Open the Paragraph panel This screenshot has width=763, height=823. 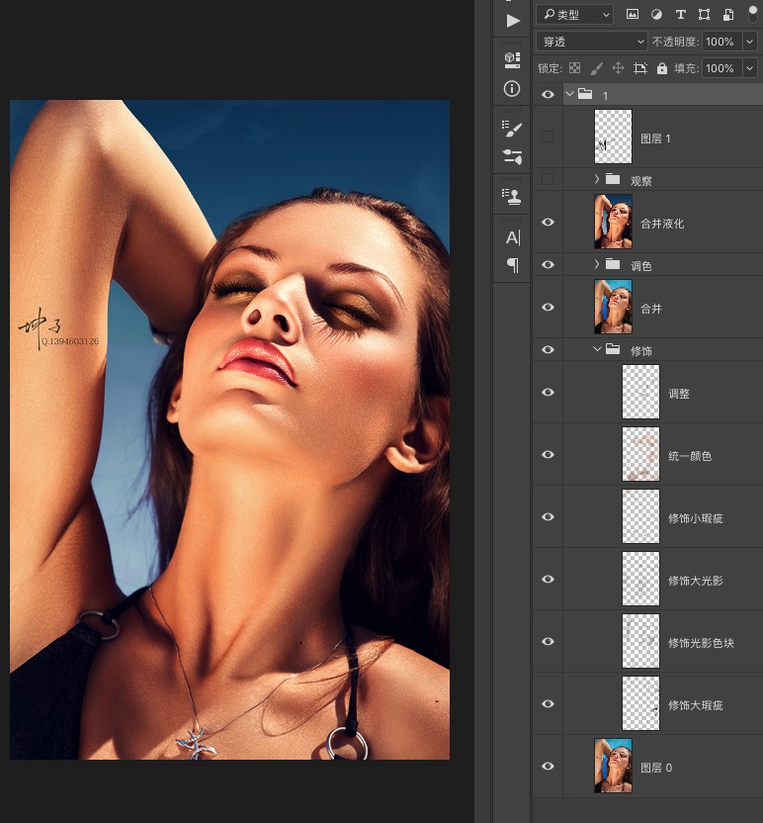[512, 265]
